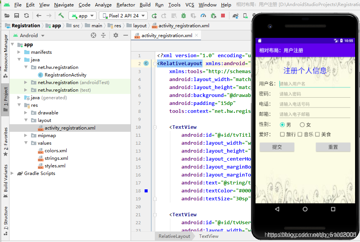Open the Pixel 2 API 24 device dropdown

[x=123, y=16]
